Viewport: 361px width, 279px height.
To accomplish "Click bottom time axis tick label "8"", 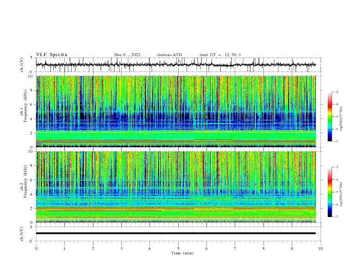I will pos(263,248).
